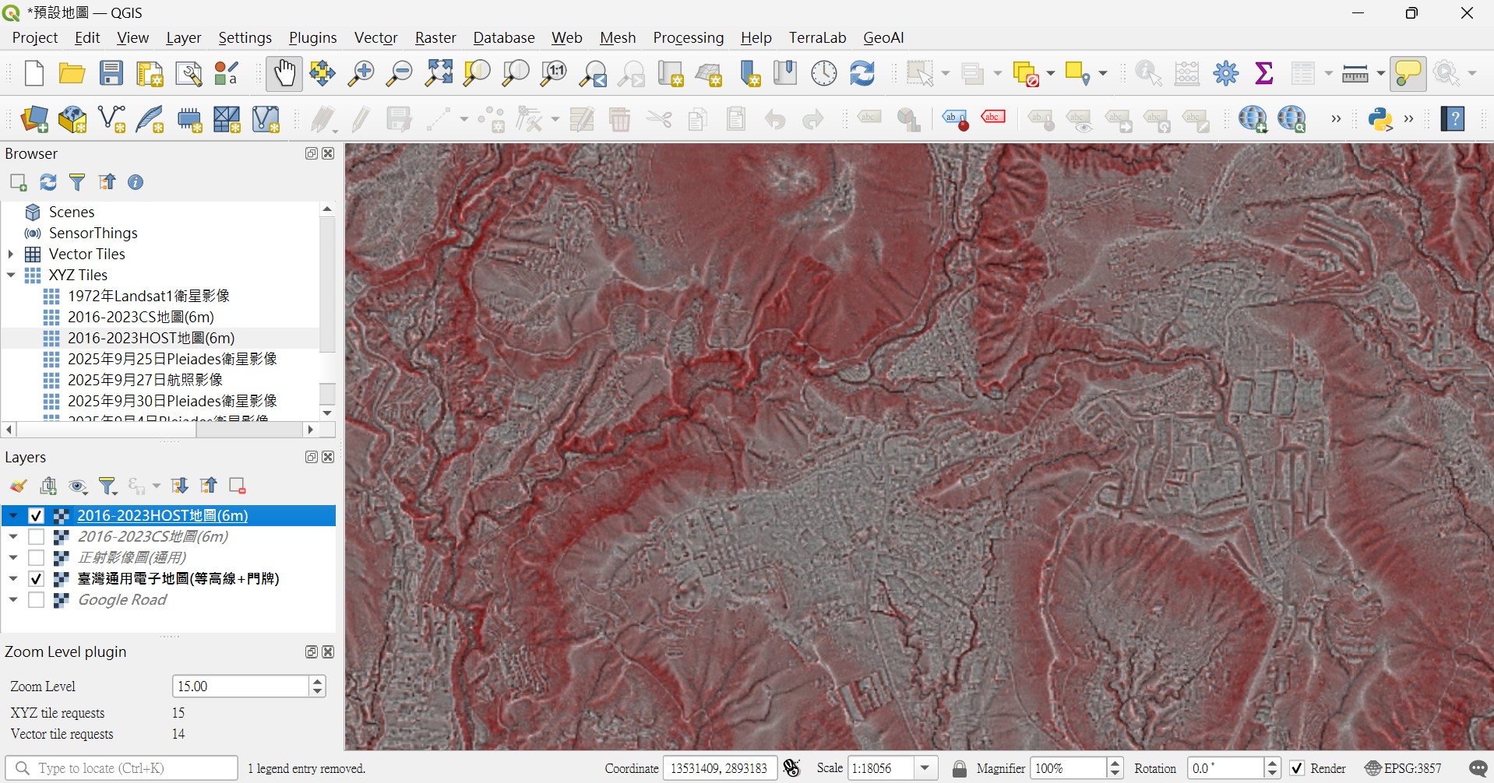Click the Zoom Full extent icon
Screen dimensions: 1494x783
pos(439,73)
